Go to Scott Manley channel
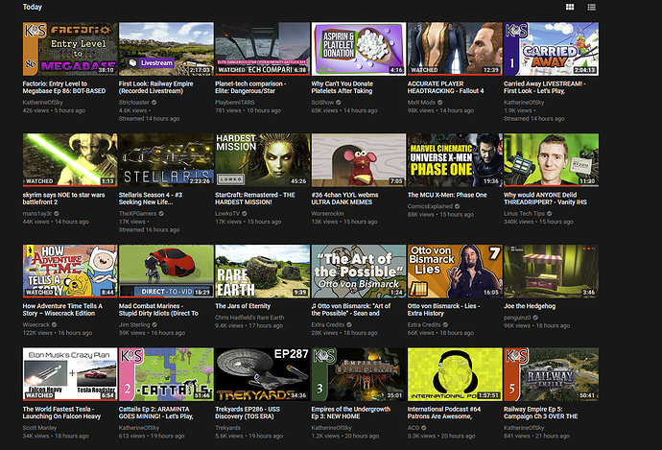Viewport: 662px width, 450px height. pos(39,428)
